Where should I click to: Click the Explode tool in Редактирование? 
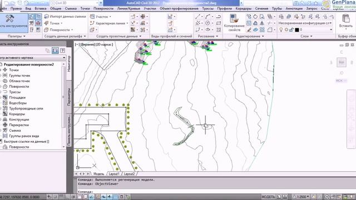(255, 29)
